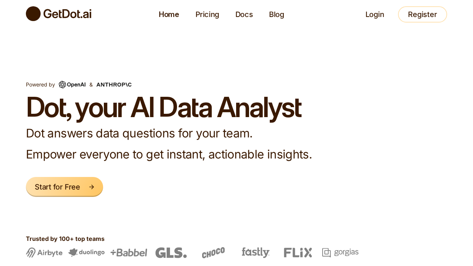This screenshot has width=473, height=266.
Task: Select the GetDot.ai text wordmark
Action: [x=67, y=13]
